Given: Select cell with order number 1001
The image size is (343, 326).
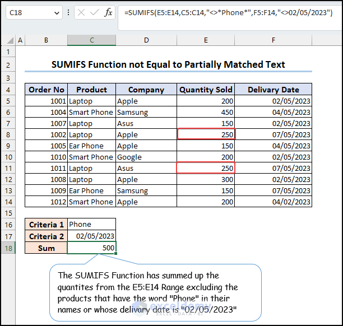Looking at the screenshot, I should pyautogui.click(x=46, y=101).
